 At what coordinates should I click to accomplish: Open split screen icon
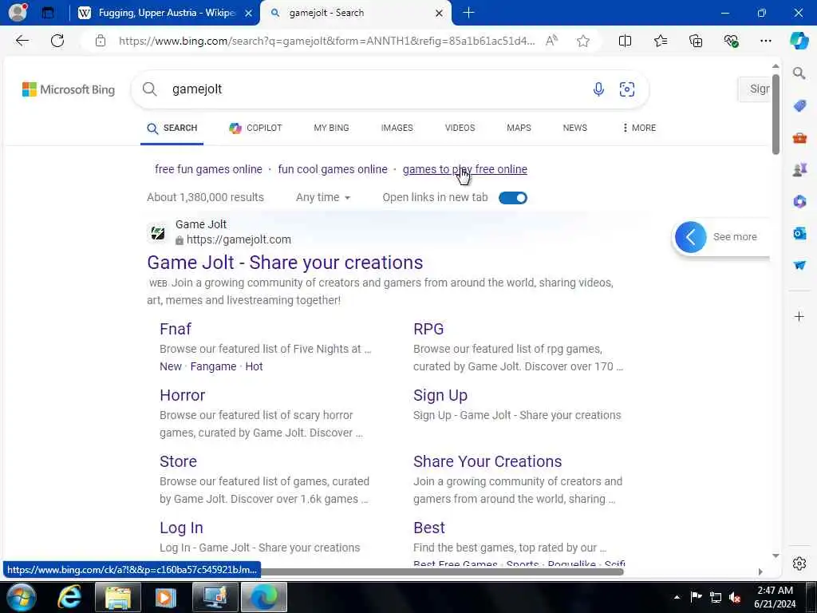(625, 41)
